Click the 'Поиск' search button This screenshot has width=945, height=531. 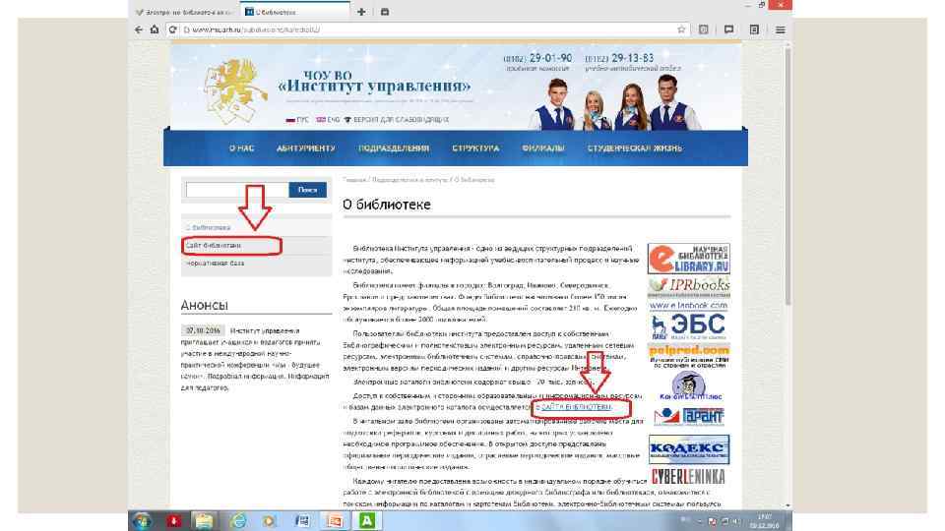point(307,190)
